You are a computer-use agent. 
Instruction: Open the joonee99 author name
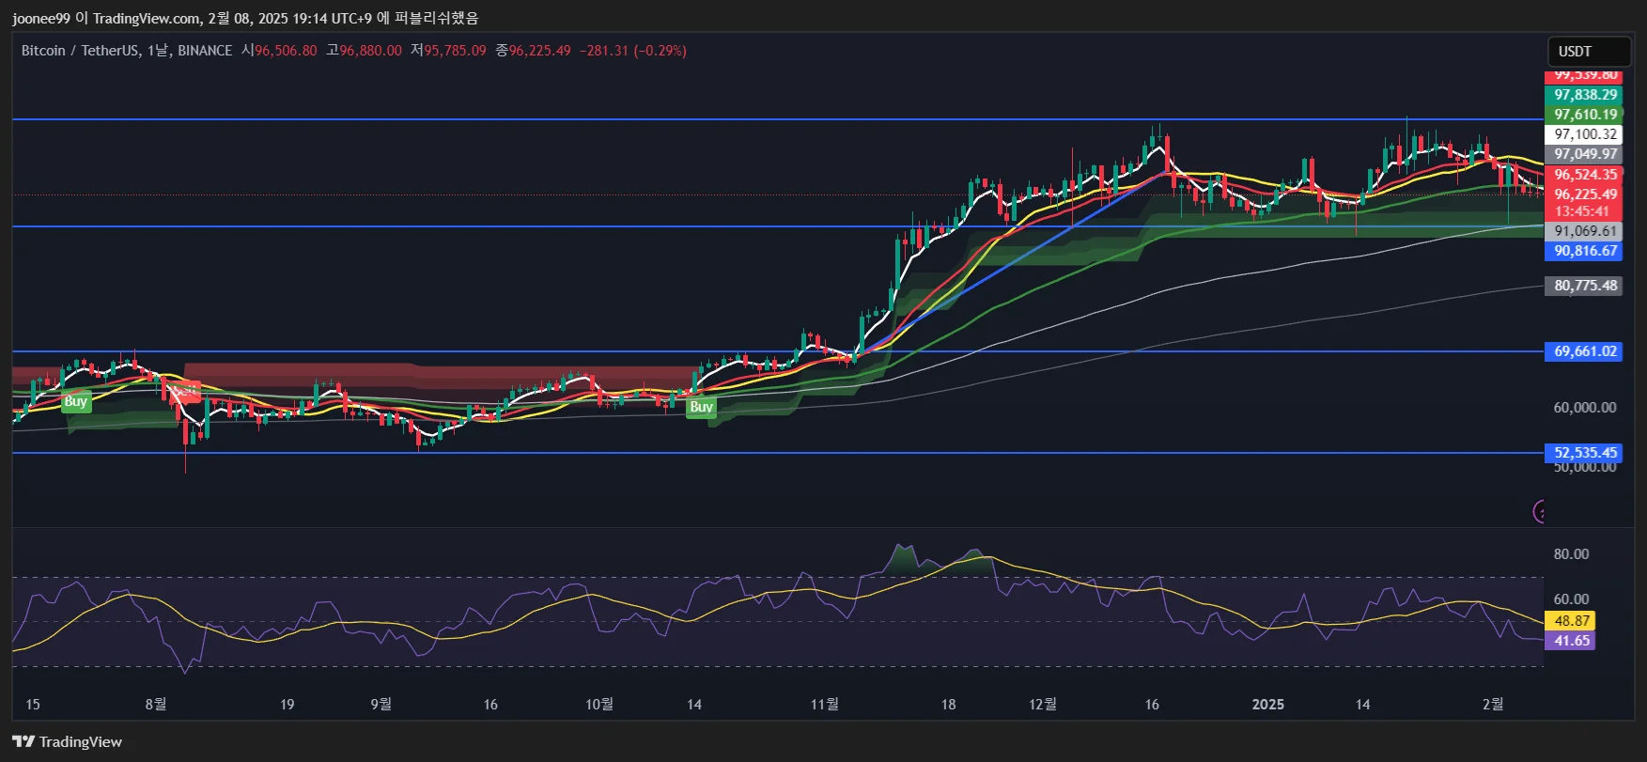40,18
